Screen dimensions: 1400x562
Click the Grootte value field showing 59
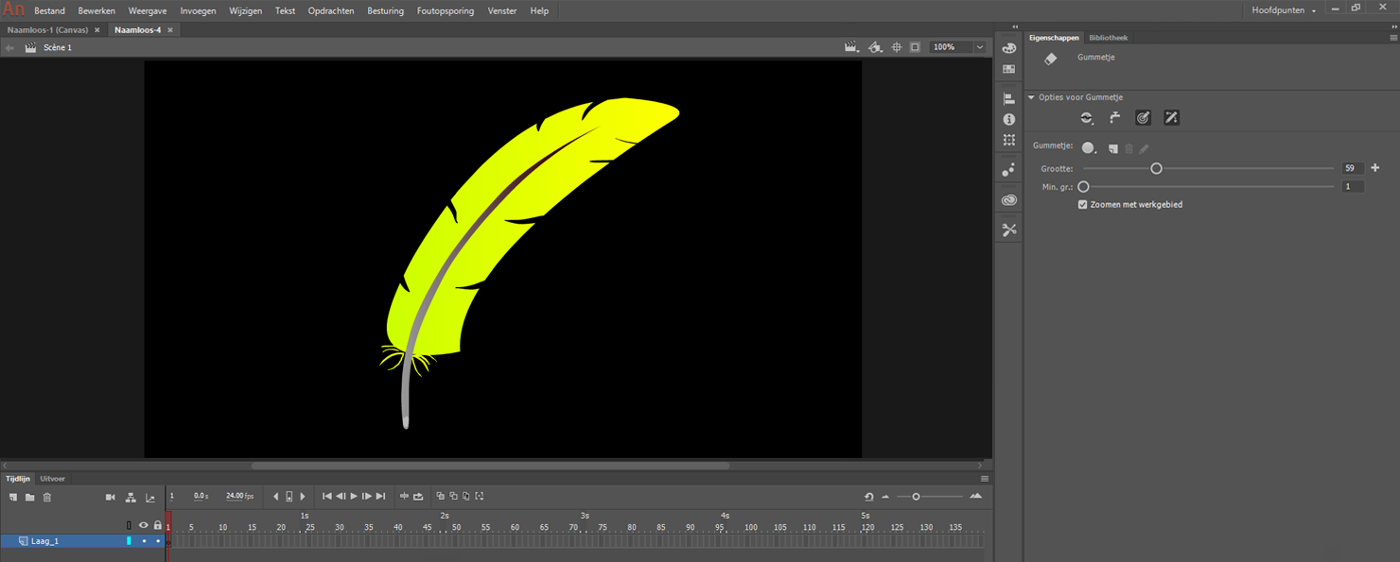point(1353,168)
